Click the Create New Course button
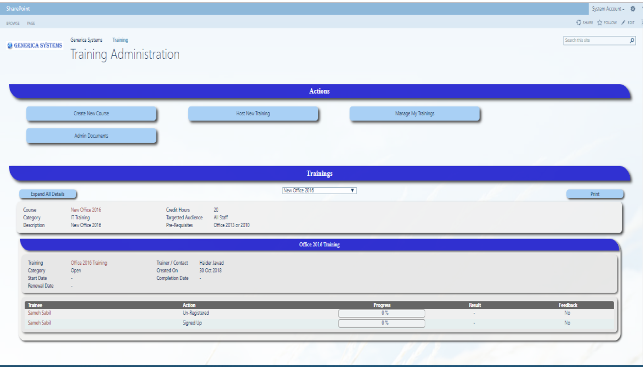Screen dimensions: 643x367 pyautogui.click(x=91, y=113)
